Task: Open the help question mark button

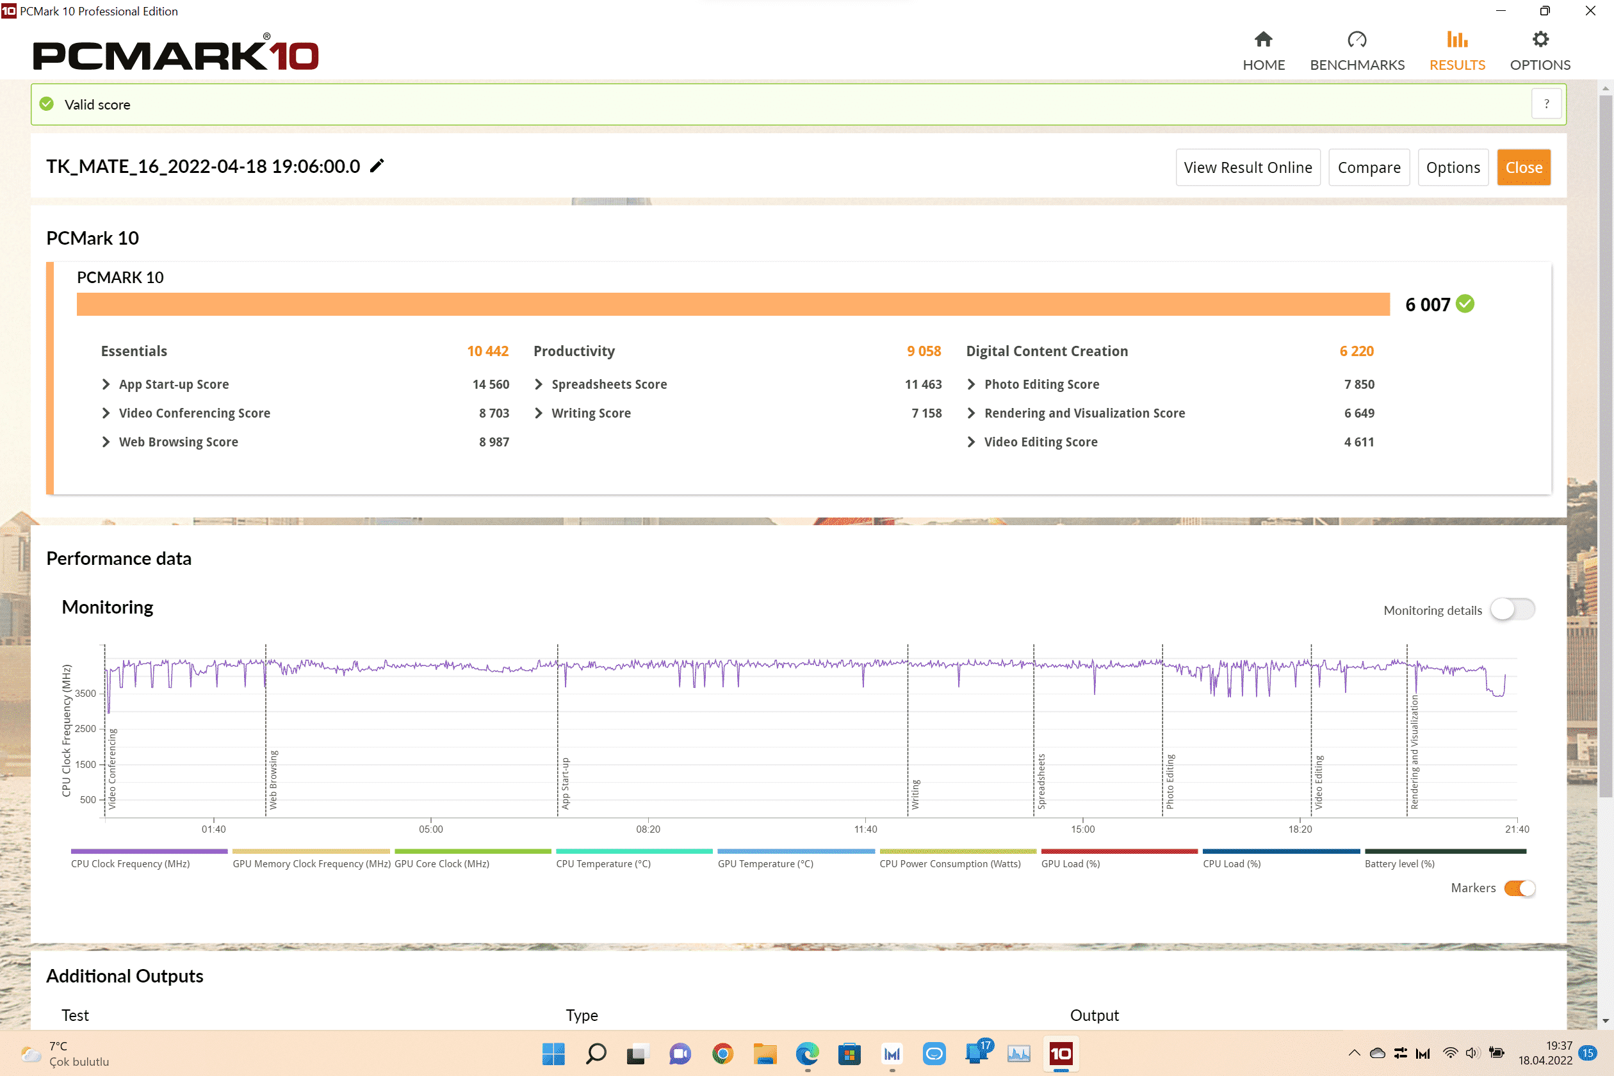Action: pos(1546,104)
